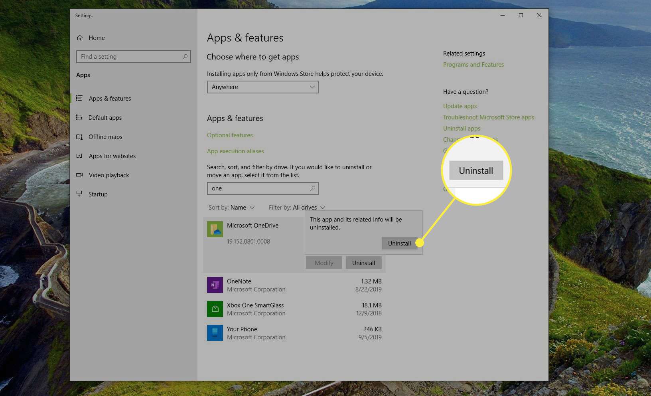Select the OneNote row in the app list

point(294,285)
